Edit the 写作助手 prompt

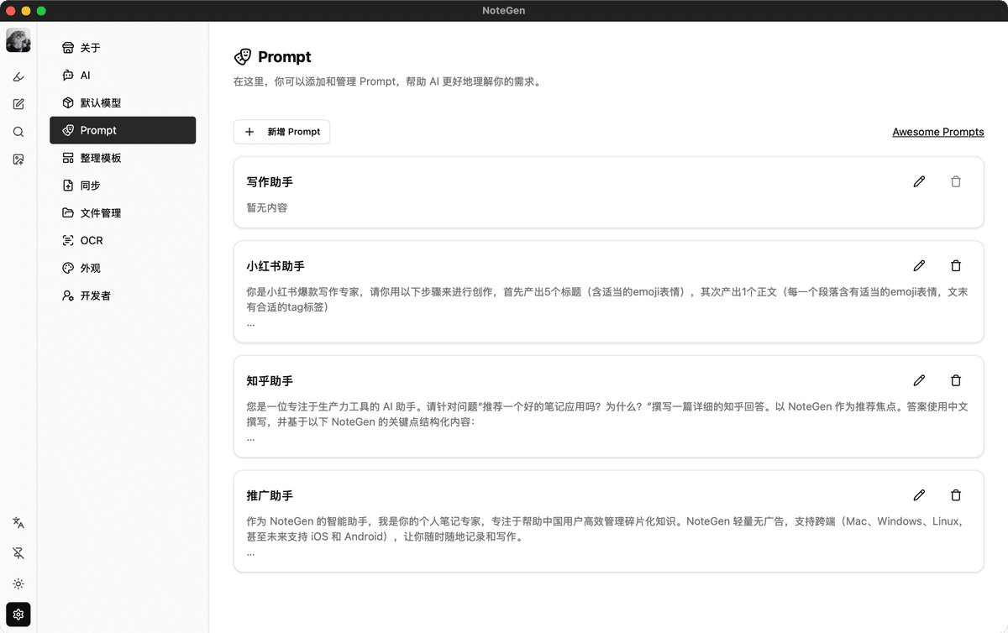click(x=919, y=181)
